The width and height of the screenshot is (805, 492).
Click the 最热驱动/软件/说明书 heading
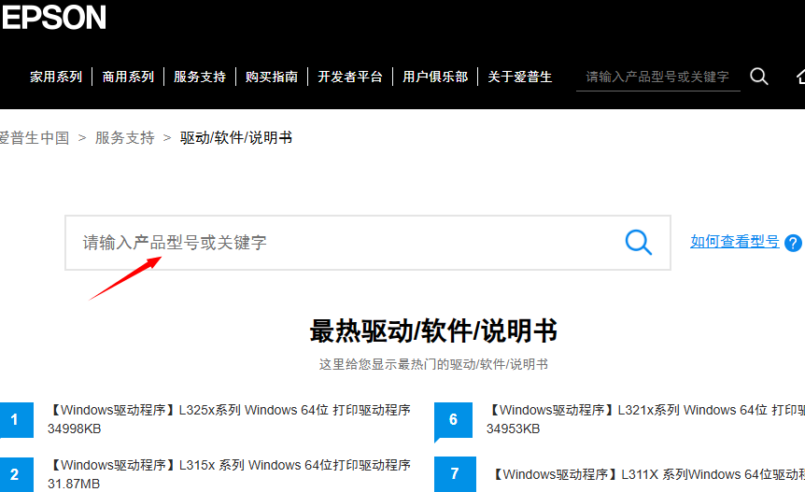434,330
